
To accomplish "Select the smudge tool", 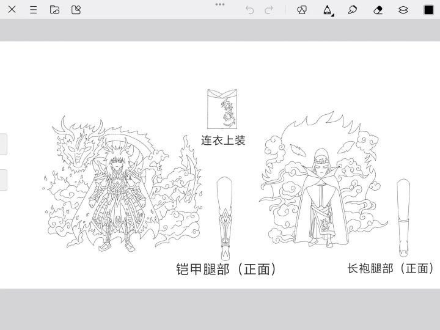I will click(353, 10).
